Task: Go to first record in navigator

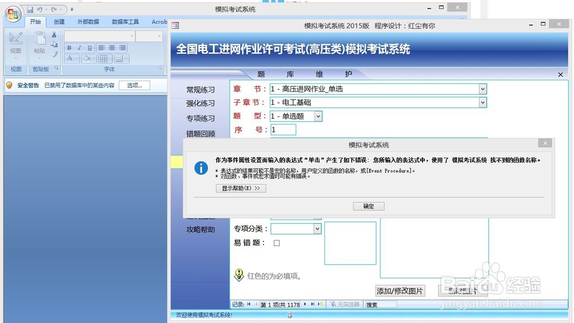Action: (249, 304)
